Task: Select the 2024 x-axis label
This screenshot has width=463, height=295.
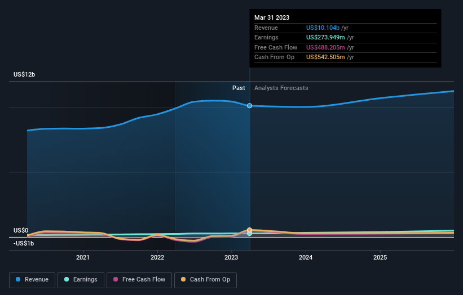Action: click(x=306, y=257)
